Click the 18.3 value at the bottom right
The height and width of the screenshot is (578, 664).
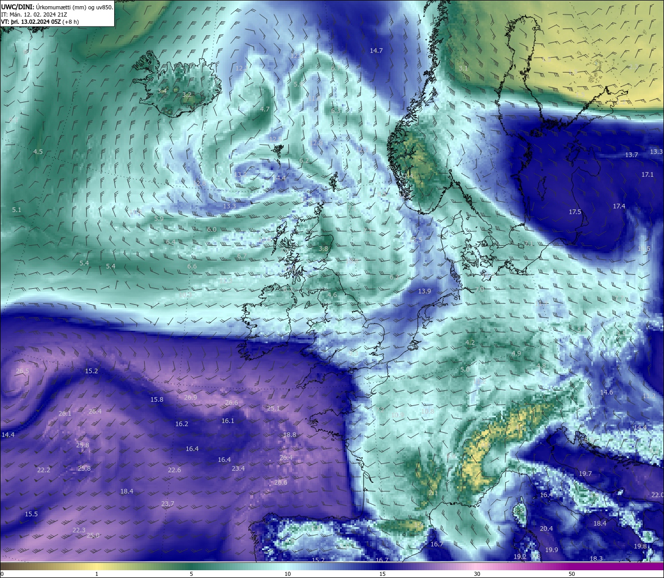[x=596, y=558]
